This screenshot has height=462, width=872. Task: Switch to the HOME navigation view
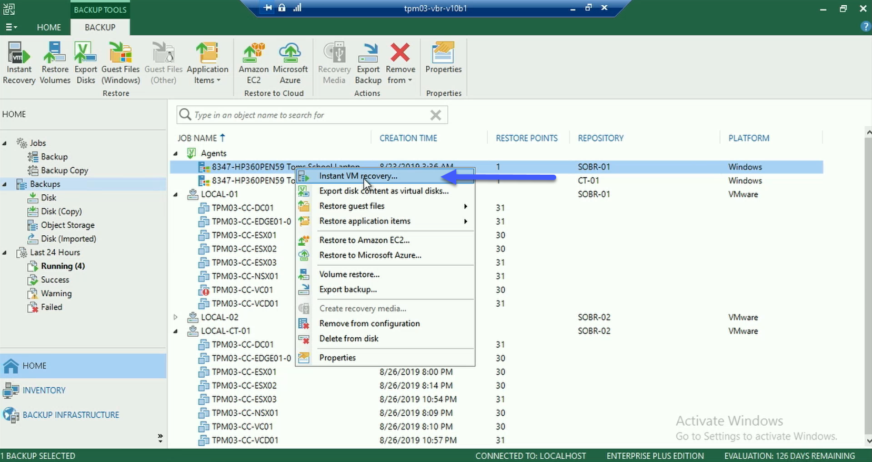click(83, 366)
